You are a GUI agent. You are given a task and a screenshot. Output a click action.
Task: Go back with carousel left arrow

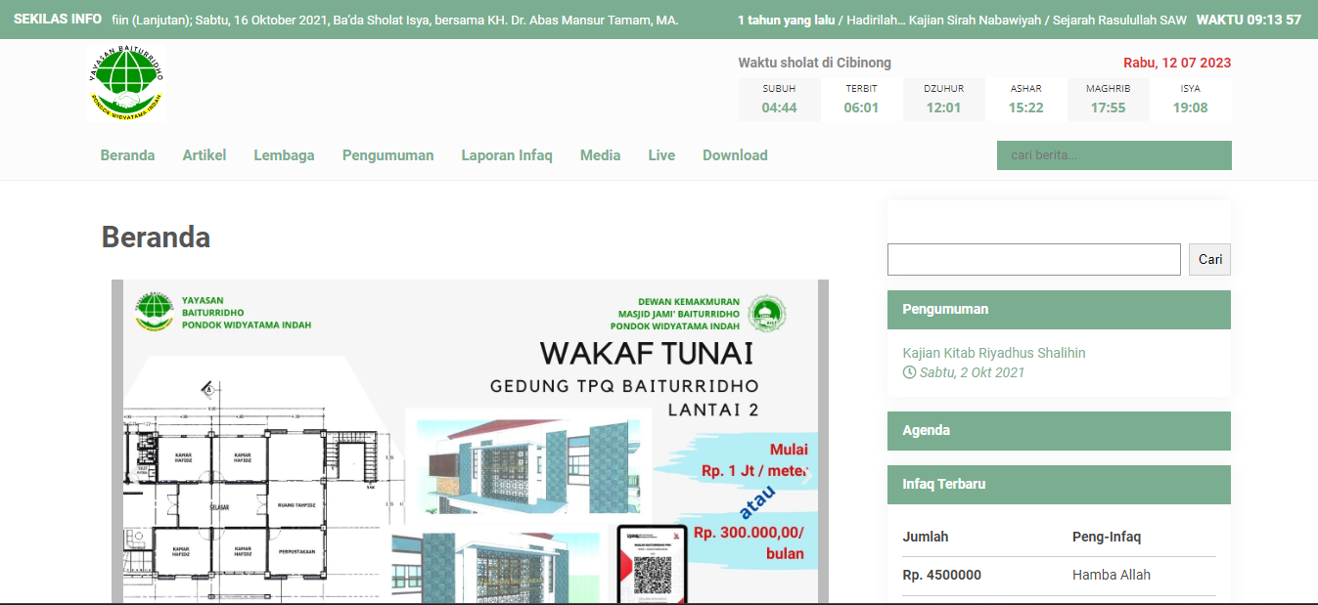tap(135, 476)
